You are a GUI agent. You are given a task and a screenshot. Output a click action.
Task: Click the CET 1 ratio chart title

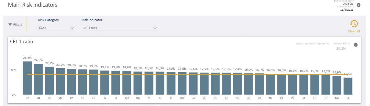pos(21,42)
